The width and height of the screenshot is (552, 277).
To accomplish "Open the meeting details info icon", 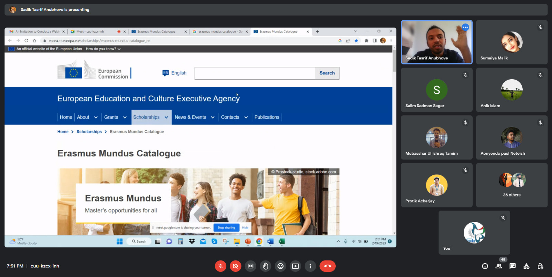I will tap(485, 266).
